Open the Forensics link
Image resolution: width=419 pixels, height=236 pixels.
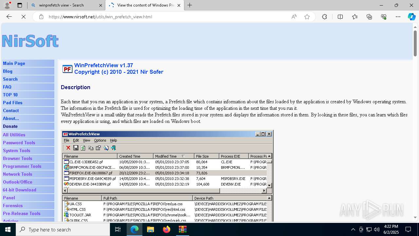(x=13, y=206)
